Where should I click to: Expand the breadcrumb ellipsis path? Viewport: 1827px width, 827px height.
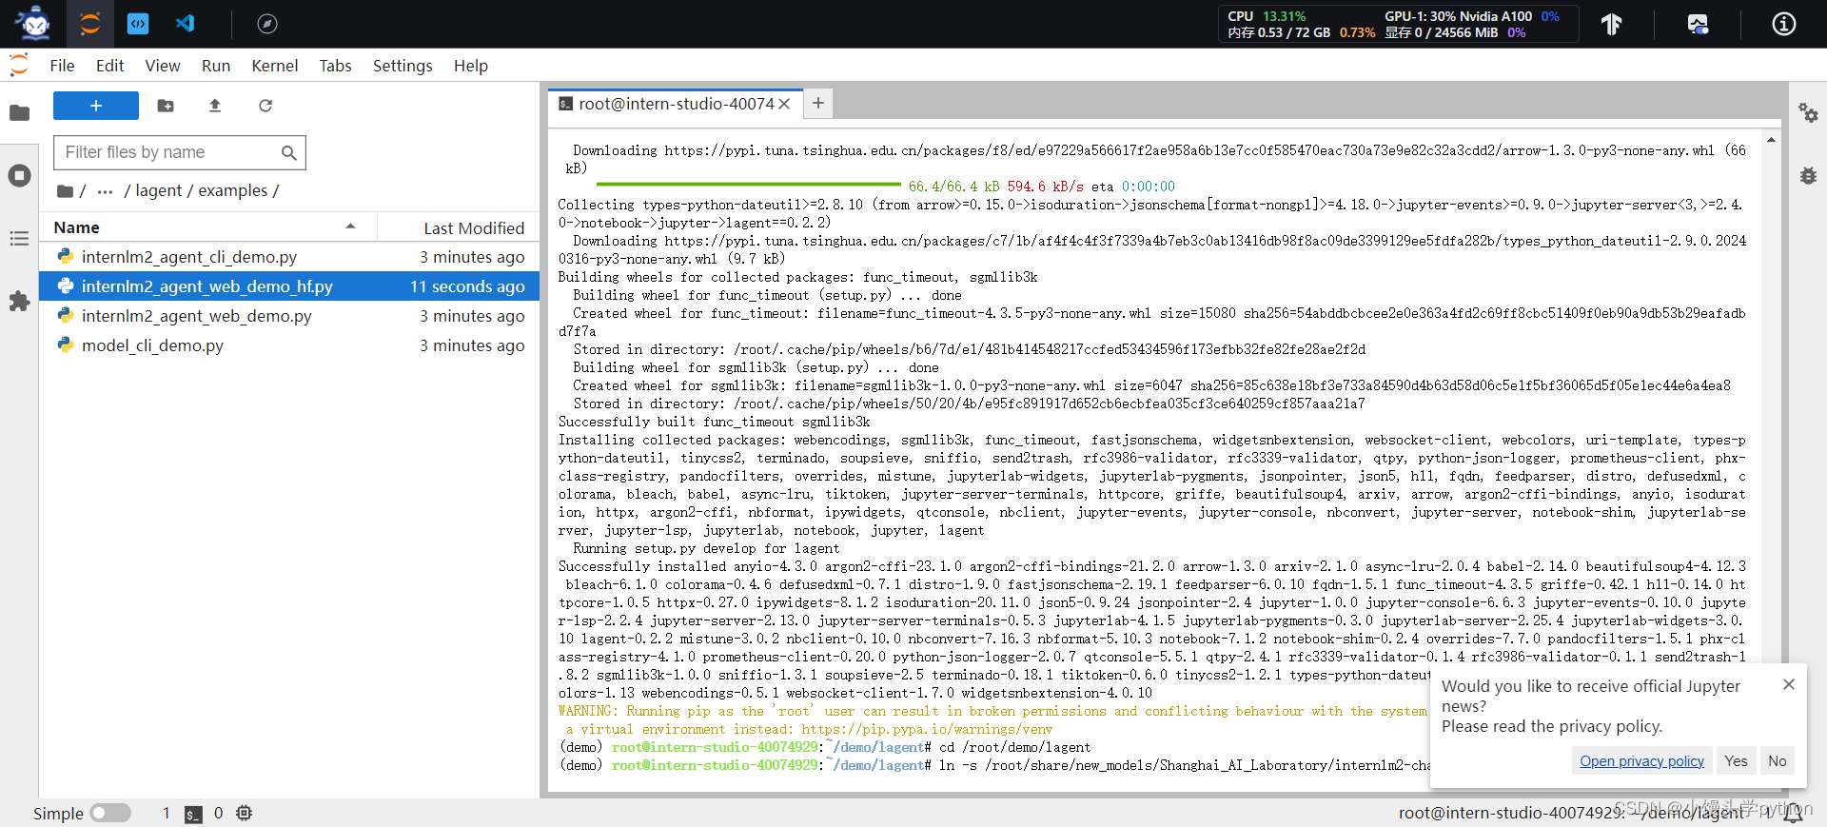coord(106,191)
